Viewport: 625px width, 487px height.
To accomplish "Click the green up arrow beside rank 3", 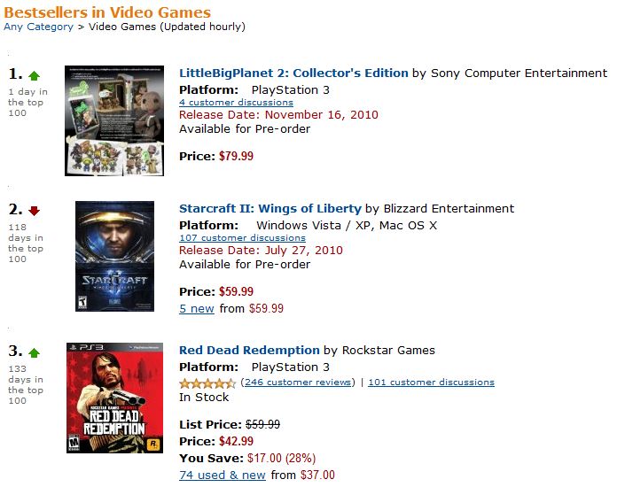I will [x=35, y=352].
